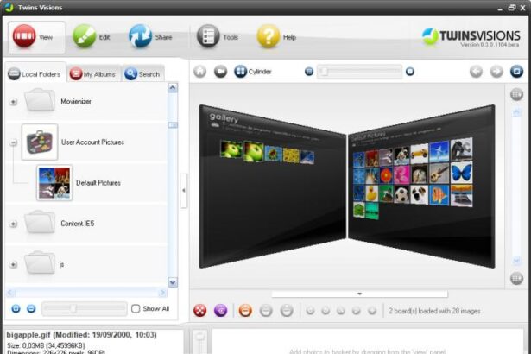The width and height of the screenshot is (531, 354).
Task: Open Help with the yellow question mark
Action: (276, 36)
